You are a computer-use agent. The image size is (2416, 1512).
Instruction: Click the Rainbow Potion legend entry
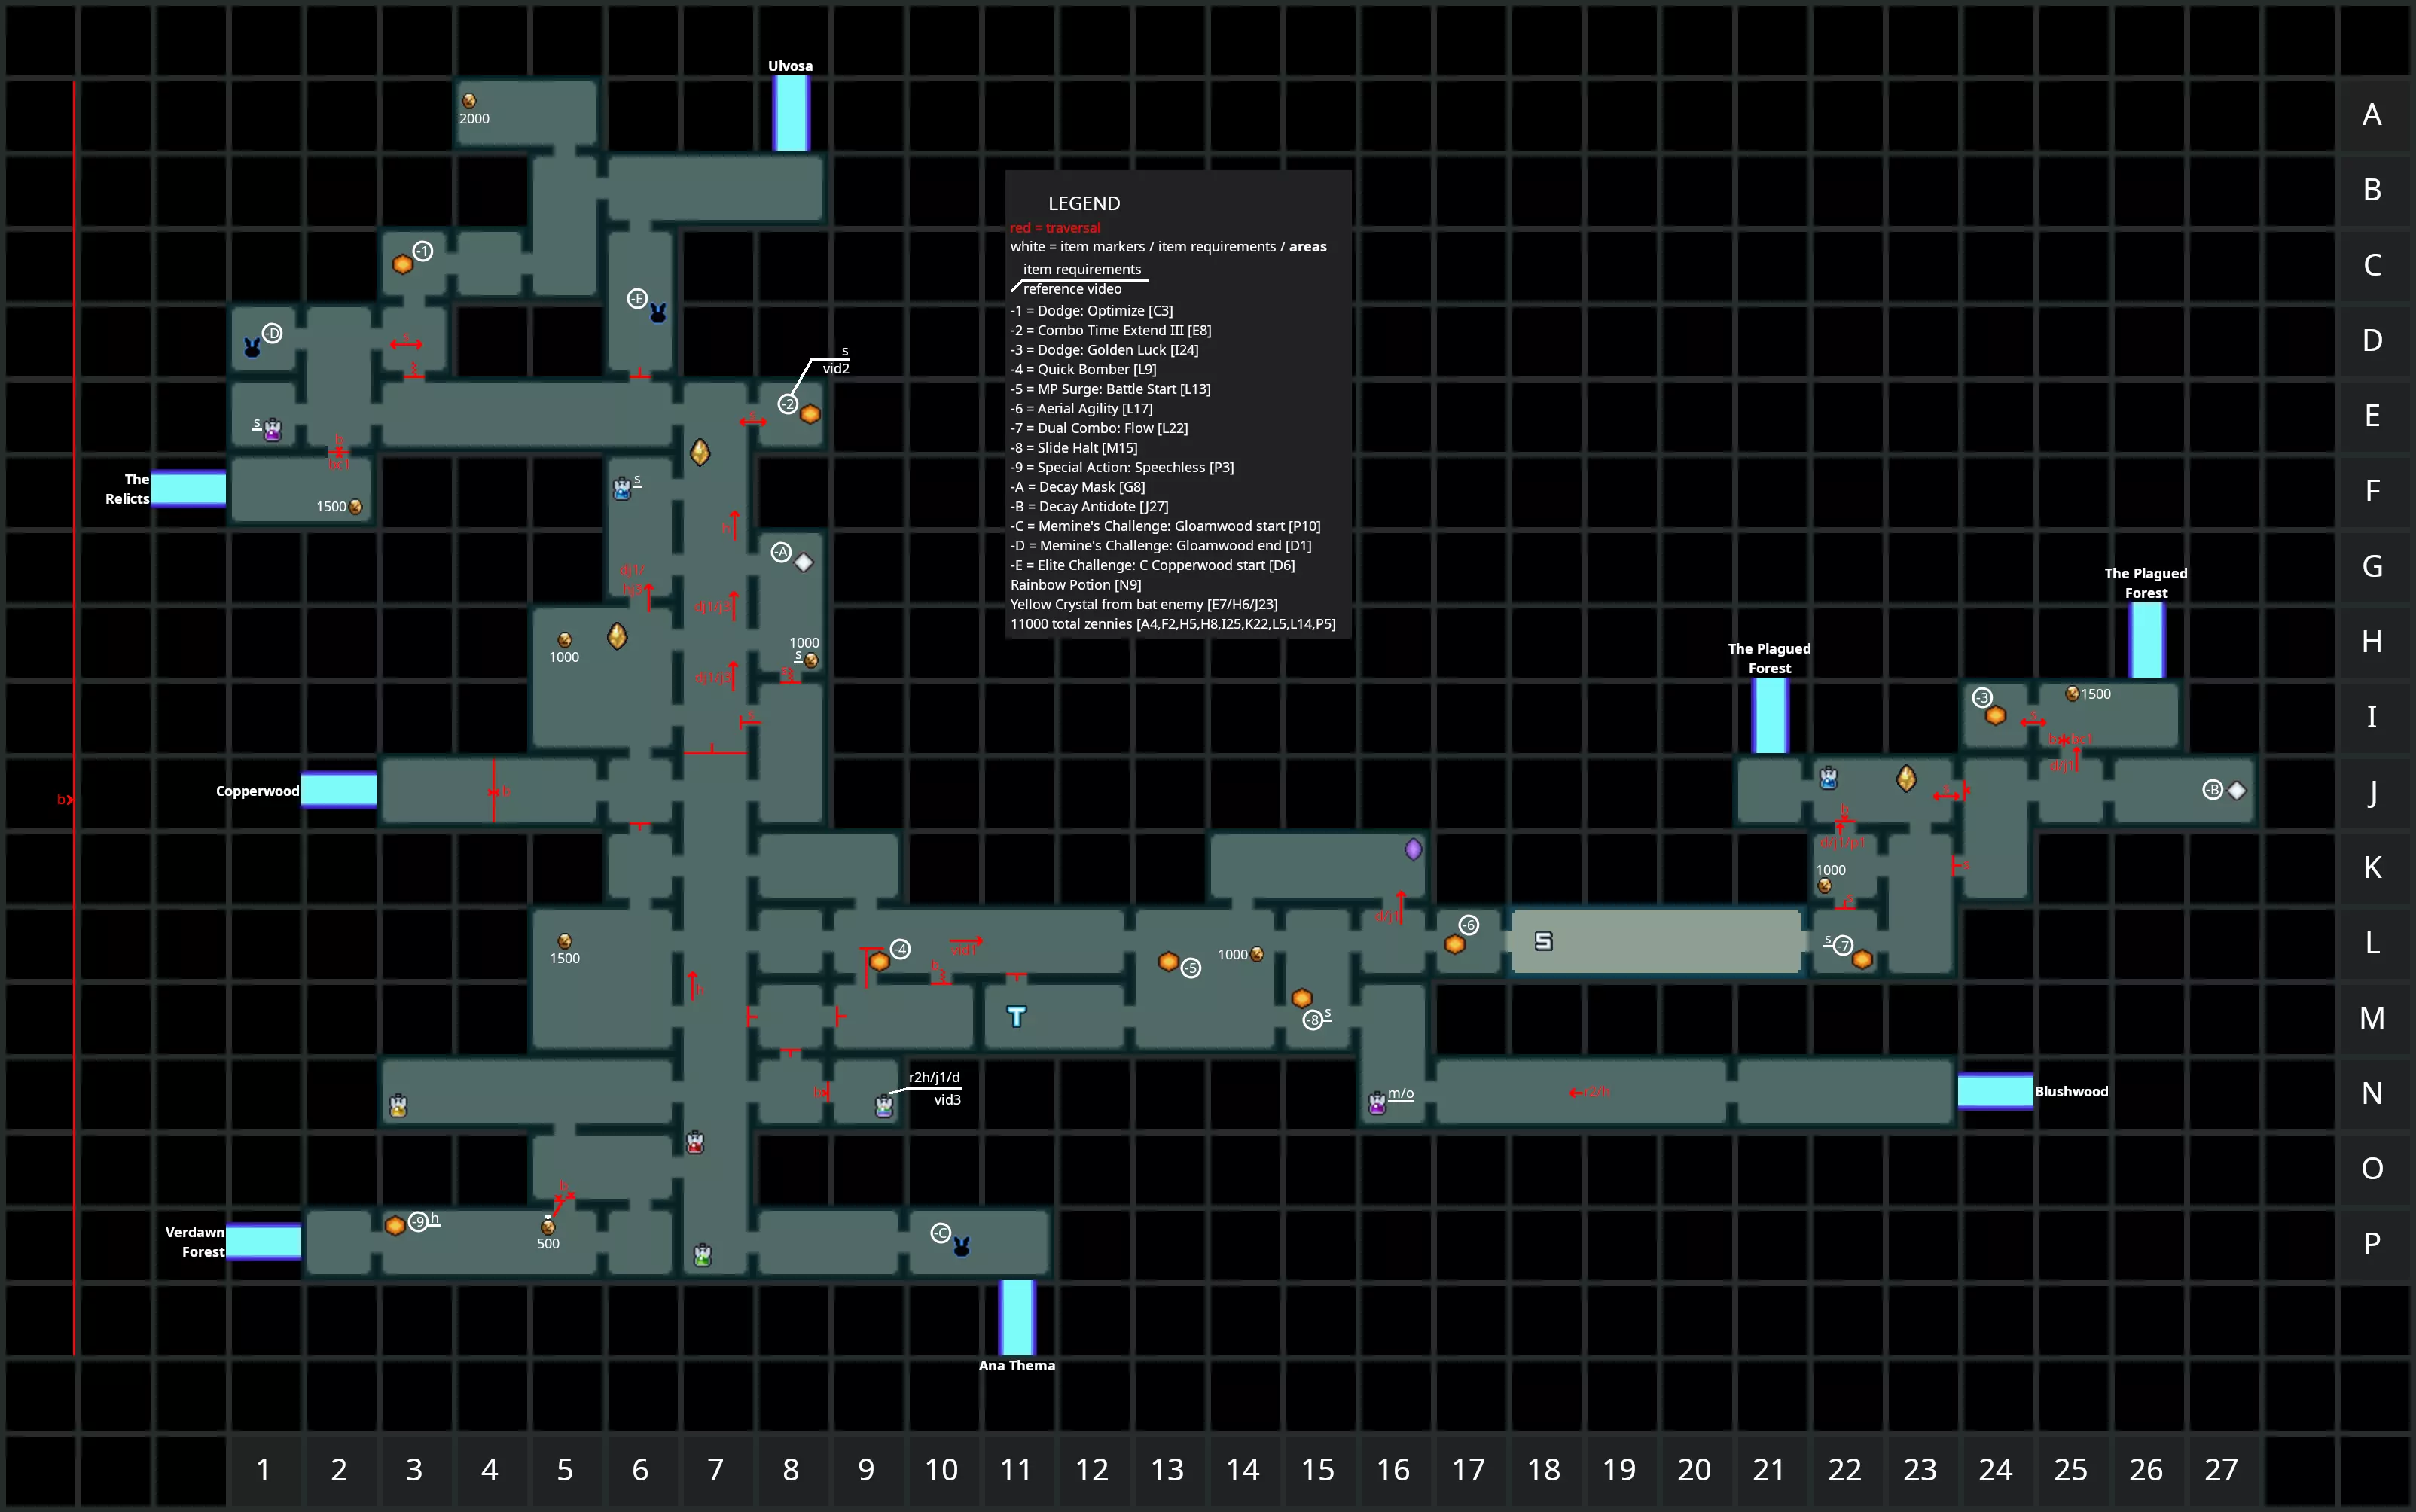[1075, 585]
